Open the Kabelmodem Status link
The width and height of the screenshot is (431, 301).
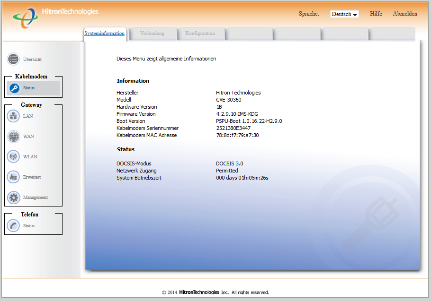[29, 88]
